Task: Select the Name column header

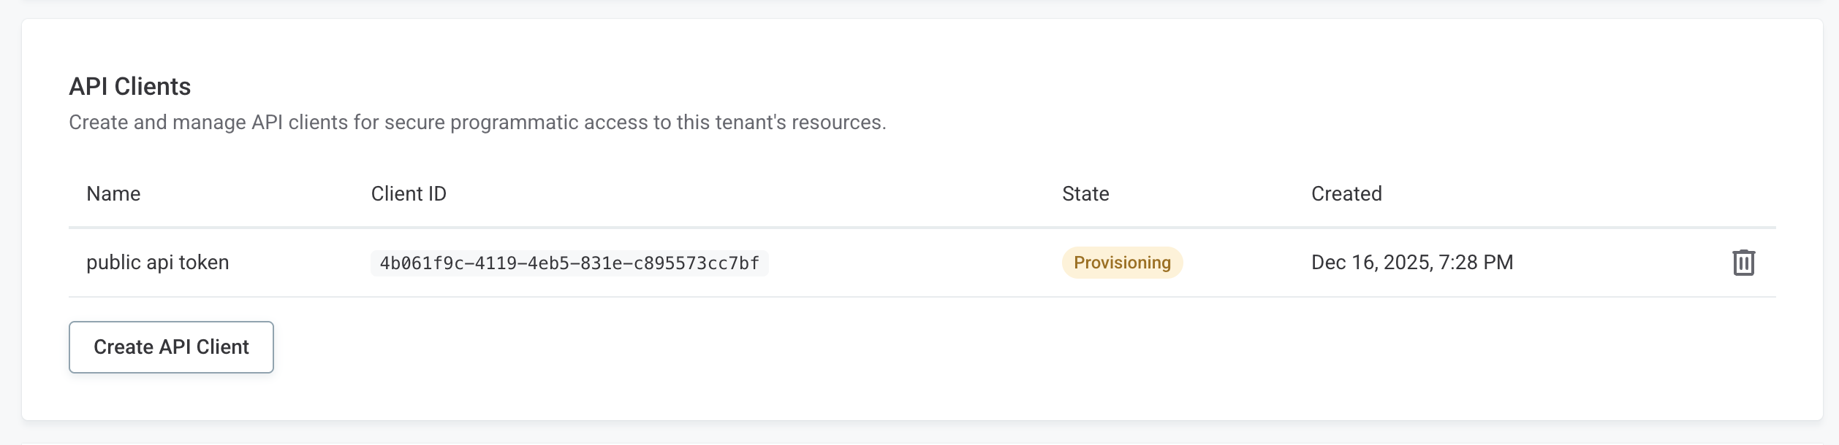Action: click(113, 193)
